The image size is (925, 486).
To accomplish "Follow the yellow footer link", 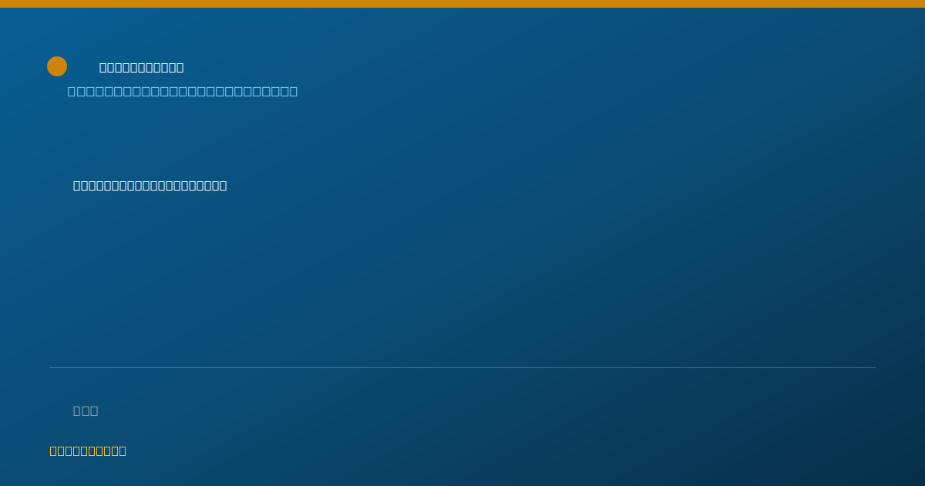I will [88, 451].
